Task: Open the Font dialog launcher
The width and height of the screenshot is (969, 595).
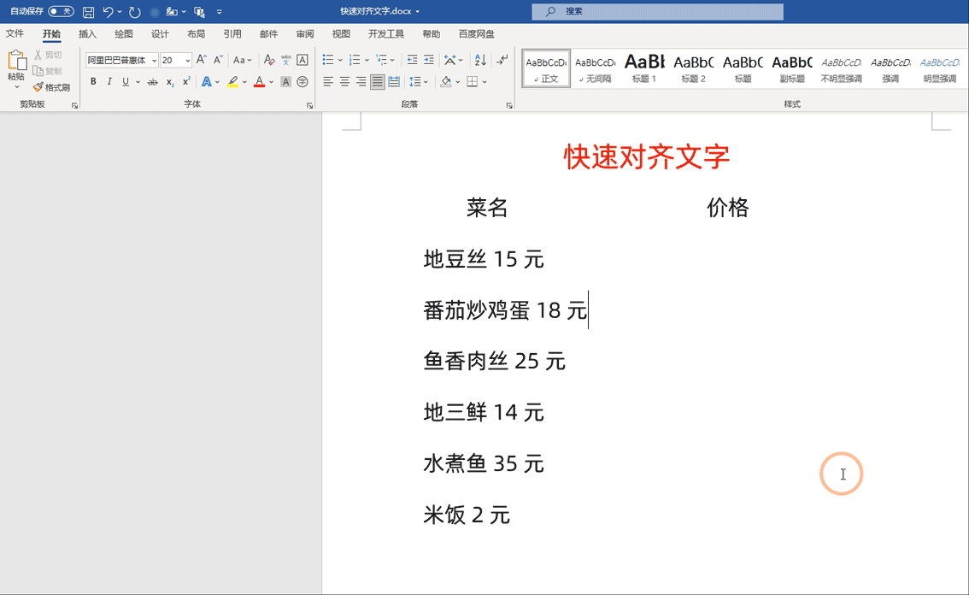Action: [309, 106]
